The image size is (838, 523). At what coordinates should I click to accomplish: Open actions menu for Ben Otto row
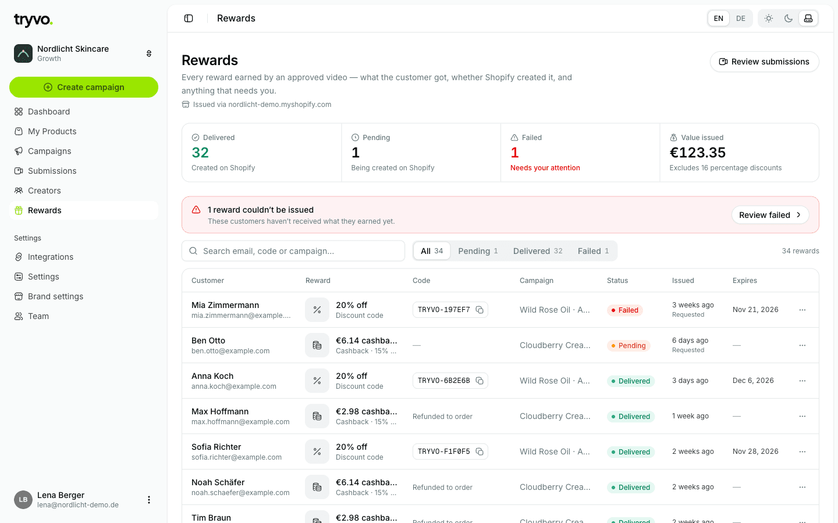803,345
